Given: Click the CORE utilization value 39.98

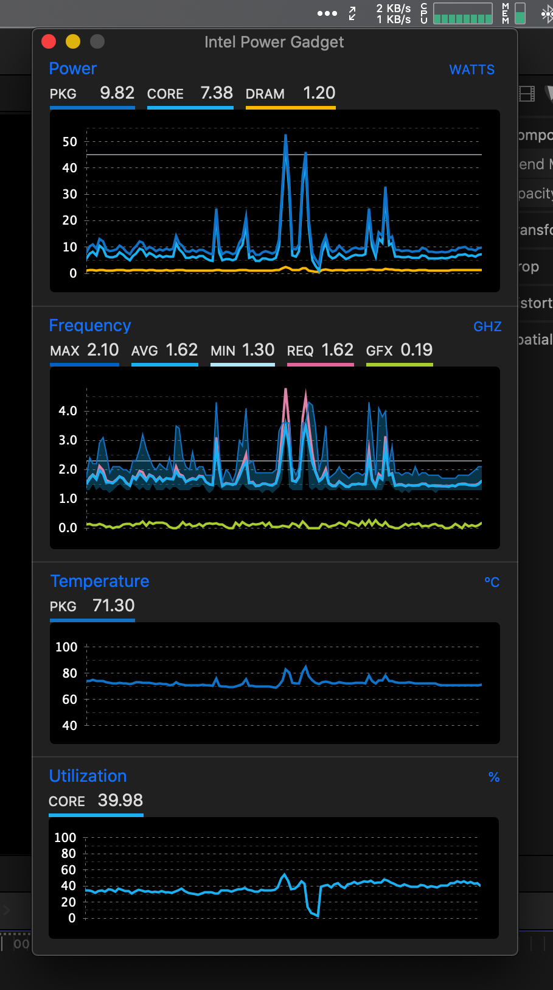Looking at the screenshot, I should (120, 800).
